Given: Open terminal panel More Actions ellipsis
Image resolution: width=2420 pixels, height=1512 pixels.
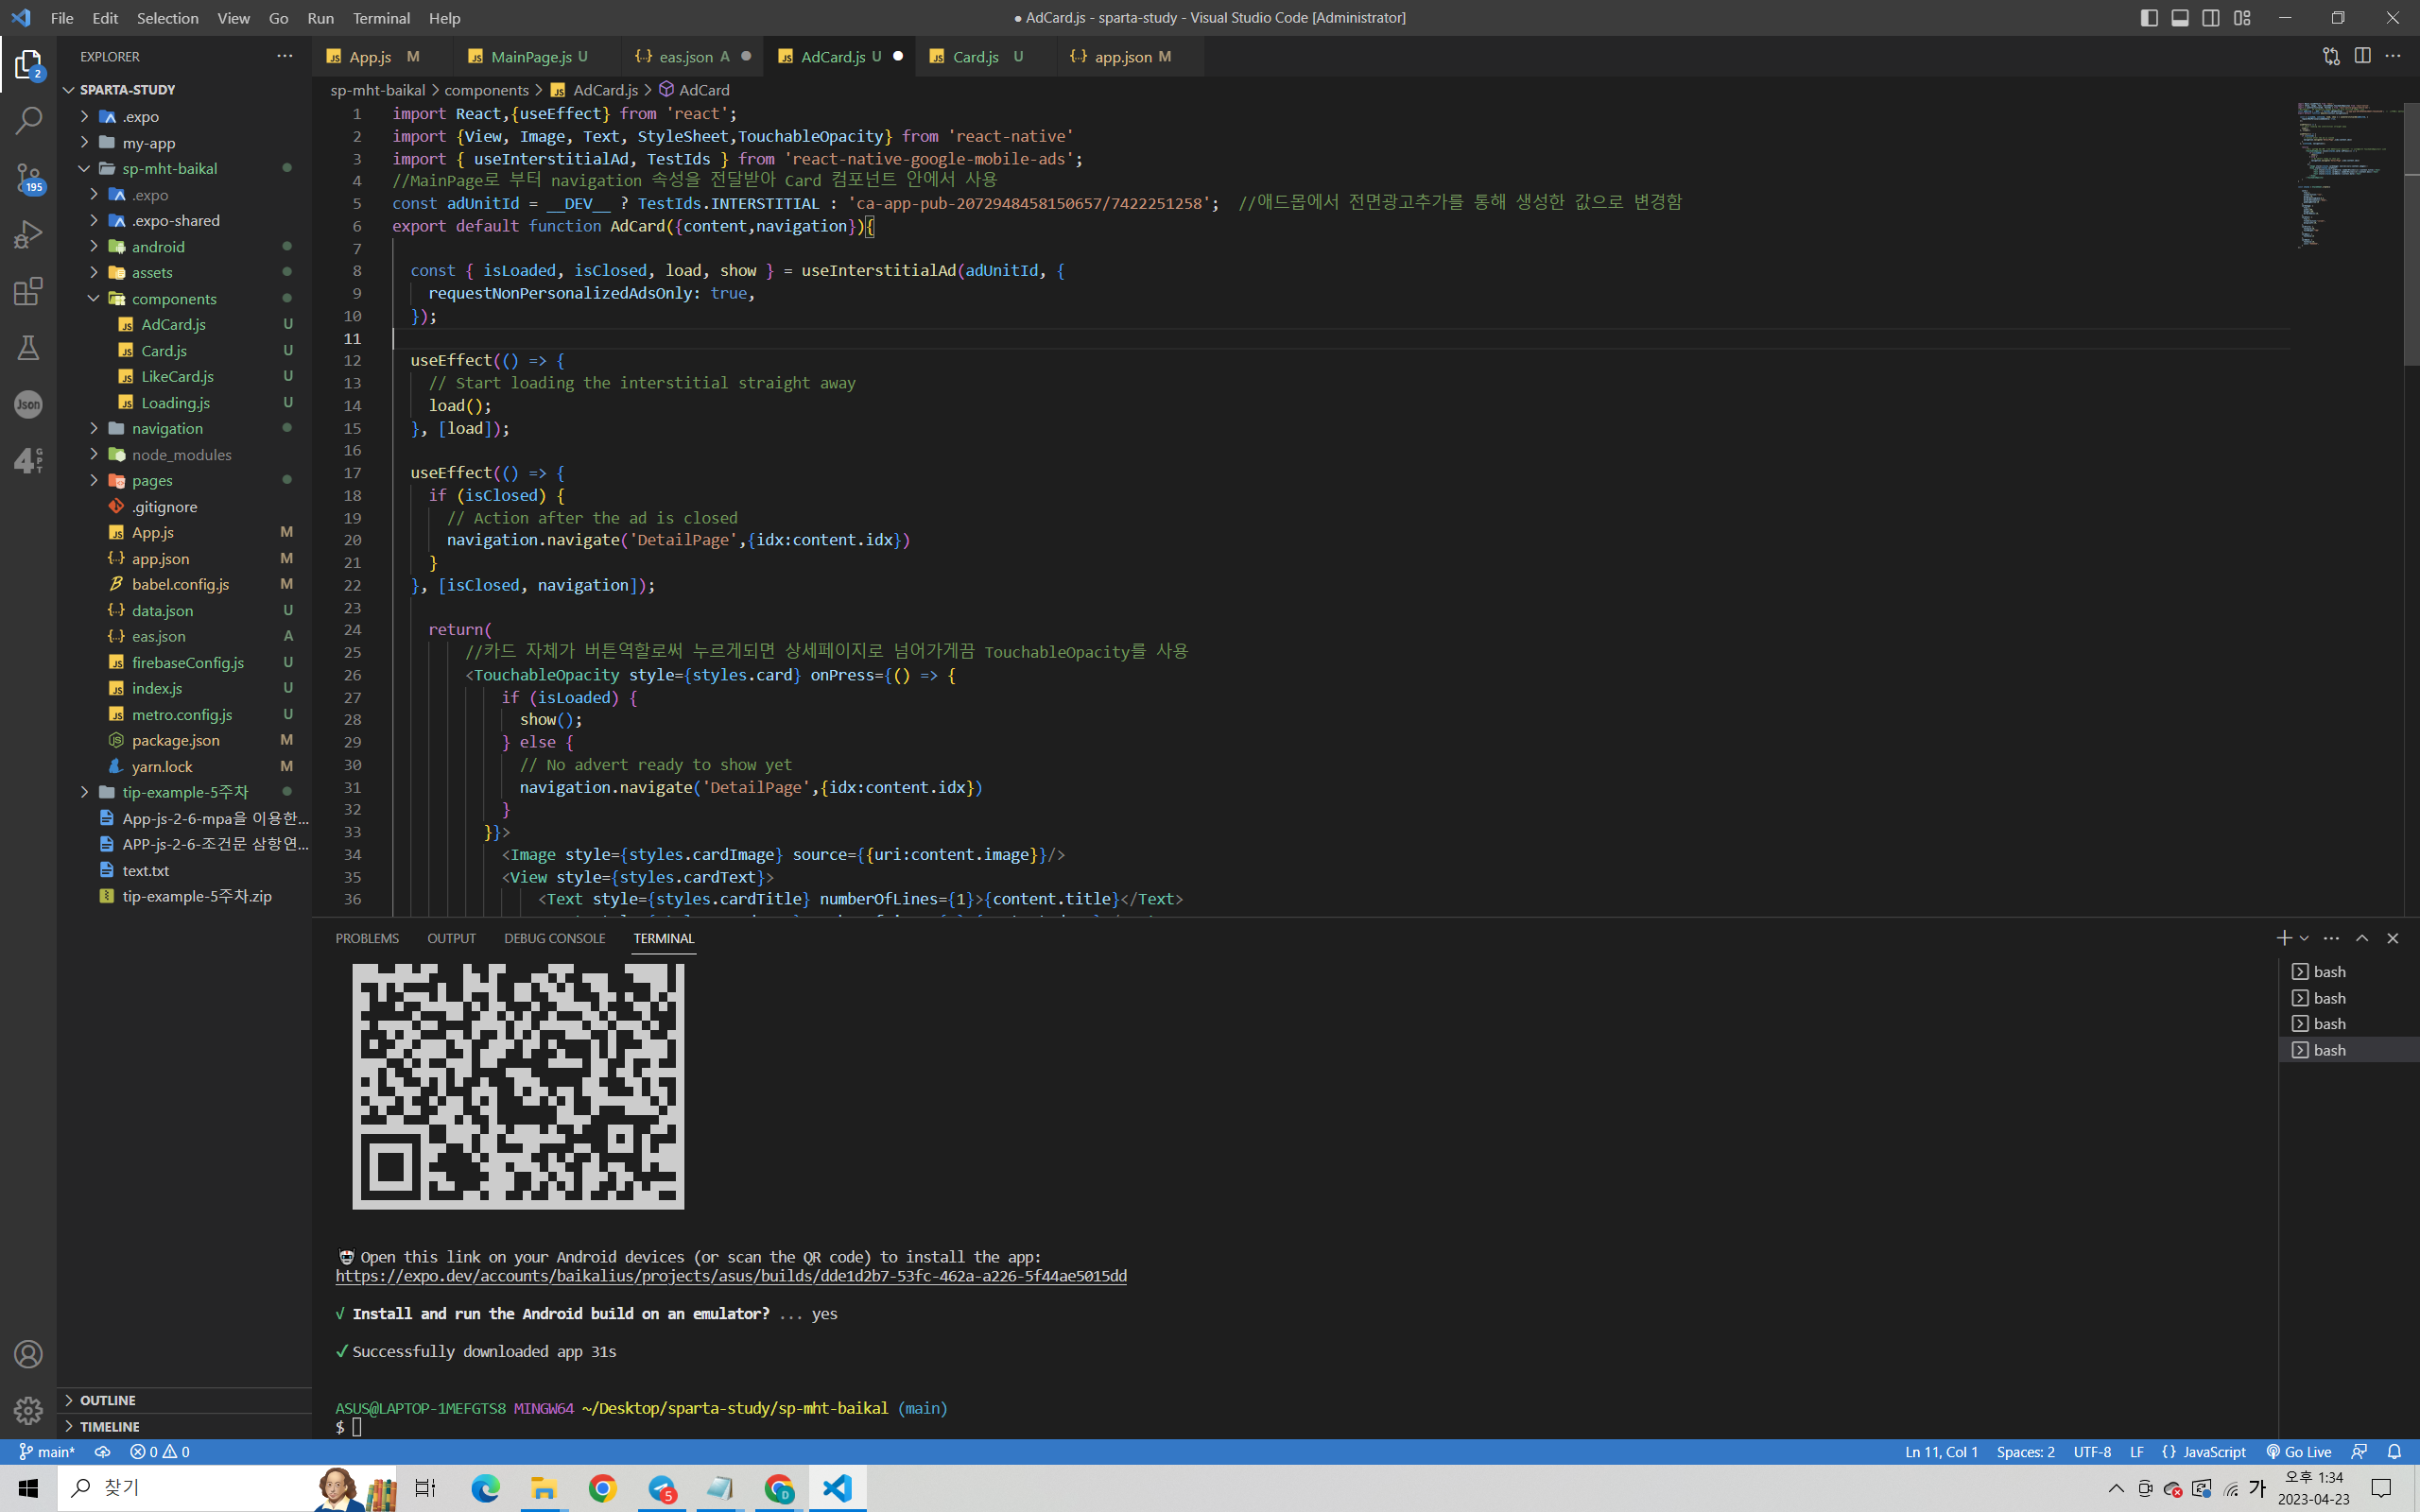Looking at the screenshot, I should point(2331,938).
